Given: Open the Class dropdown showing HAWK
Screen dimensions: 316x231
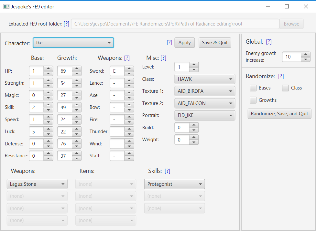Looking at the screenshot, I should [205, 79].
